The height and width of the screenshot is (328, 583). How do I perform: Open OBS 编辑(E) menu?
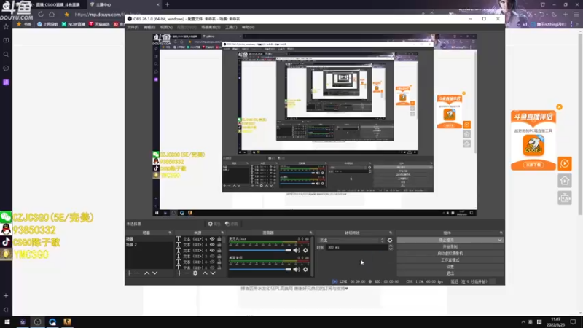pos(149,27)
